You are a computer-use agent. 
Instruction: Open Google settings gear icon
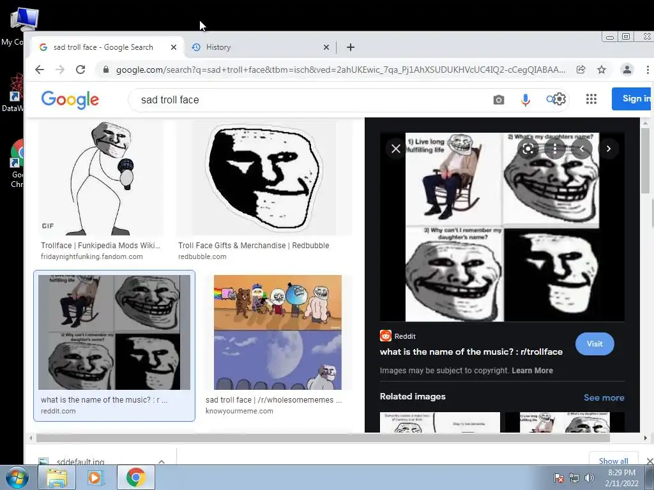pyautogui.click(x=559, y=99)
